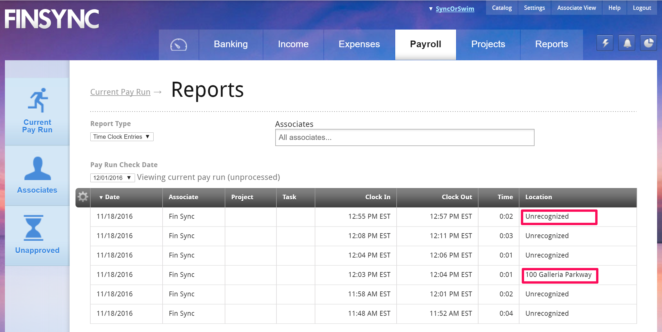The height and width of the screenshot is (332, 662).
Task: Switch to the Expenses tab
Action: coord(359,44)
